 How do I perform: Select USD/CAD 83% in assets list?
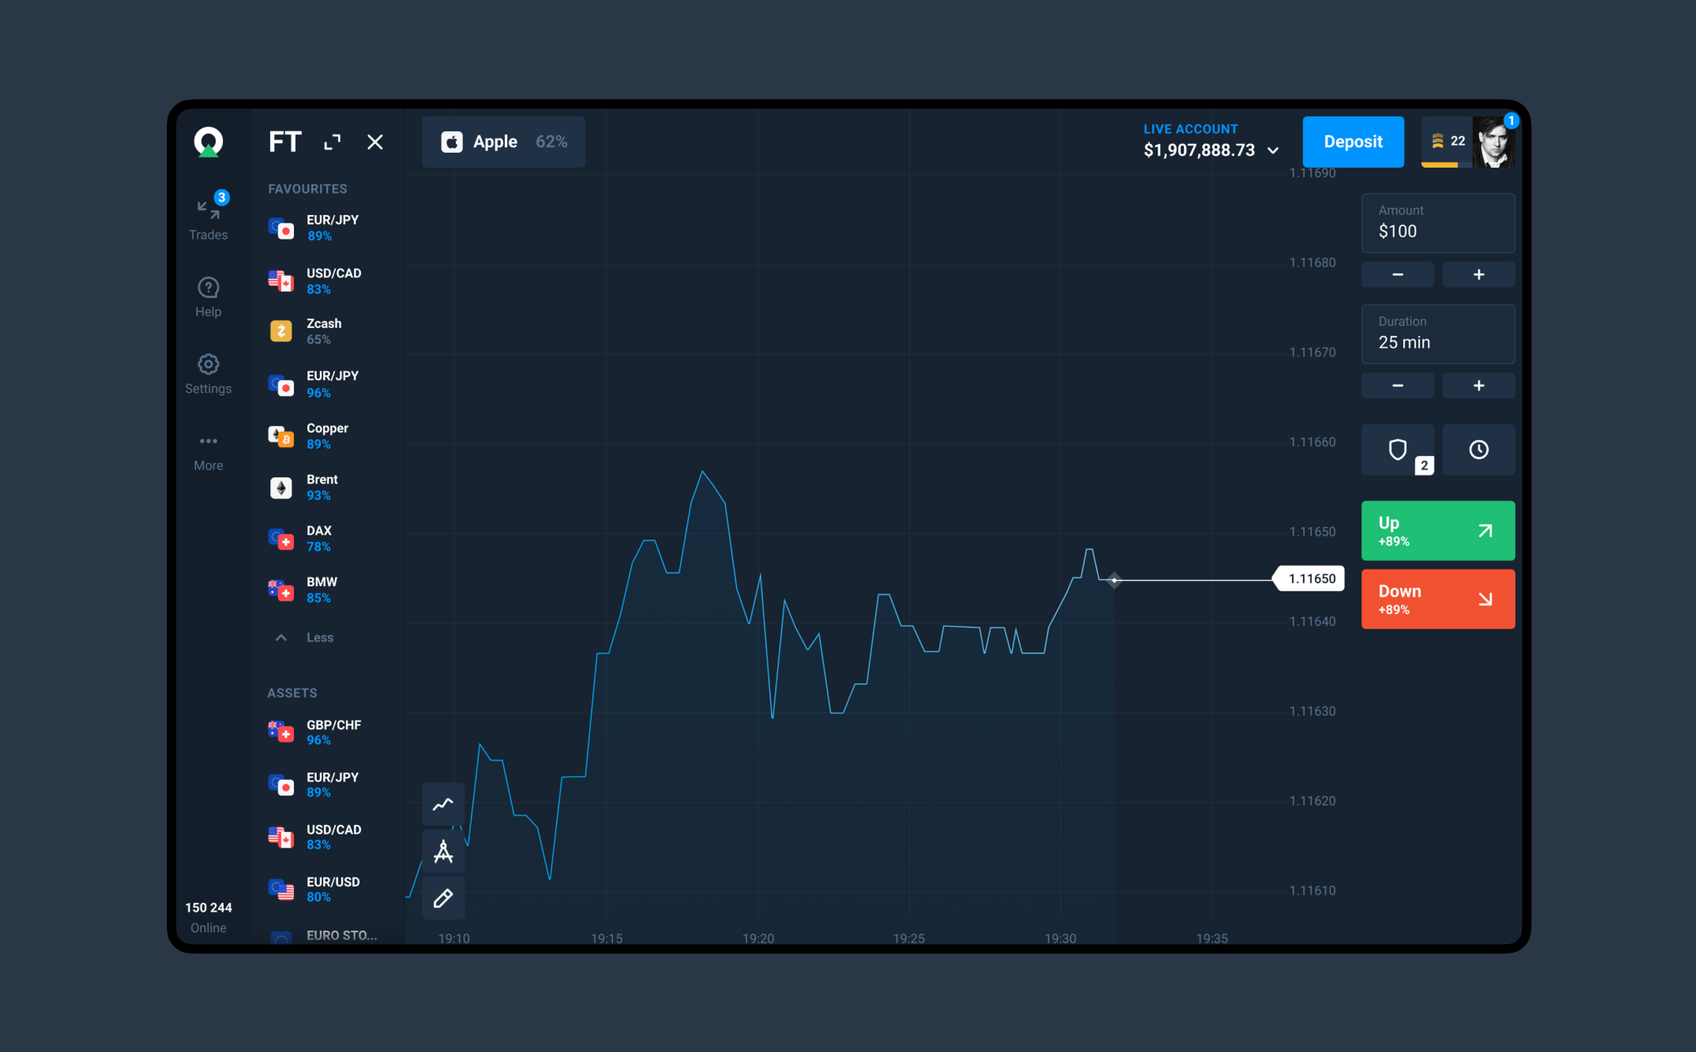(x=315, y=837)
